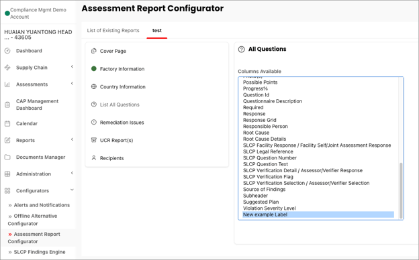Click the green Factory Information dot
Screen dimensions: 419x260
click(x=94, y=69)
